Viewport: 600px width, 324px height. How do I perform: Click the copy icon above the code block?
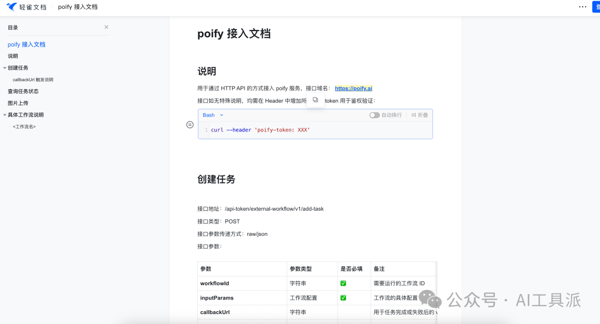point(316,100)
